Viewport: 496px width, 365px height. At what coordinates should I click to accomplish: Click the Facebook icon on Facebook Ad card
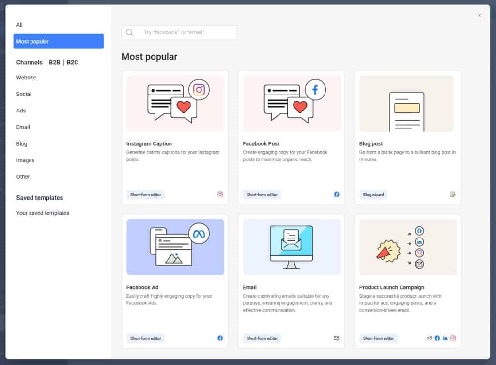coord(220,338)
